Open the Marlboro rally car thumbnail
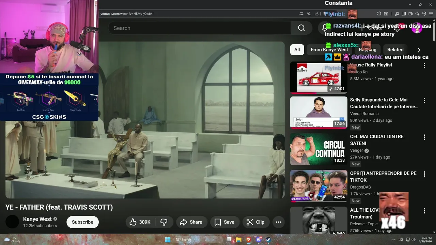436x245 pixels. pos(319,78)
